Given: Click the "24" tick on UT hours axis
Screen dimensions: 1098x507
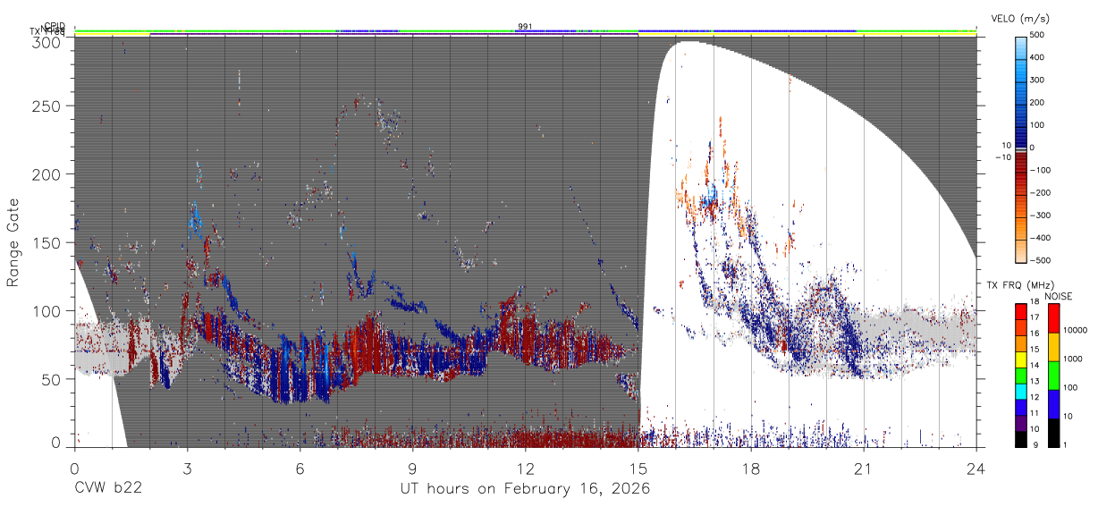Looking at the screenshot, I should point(976,469).
